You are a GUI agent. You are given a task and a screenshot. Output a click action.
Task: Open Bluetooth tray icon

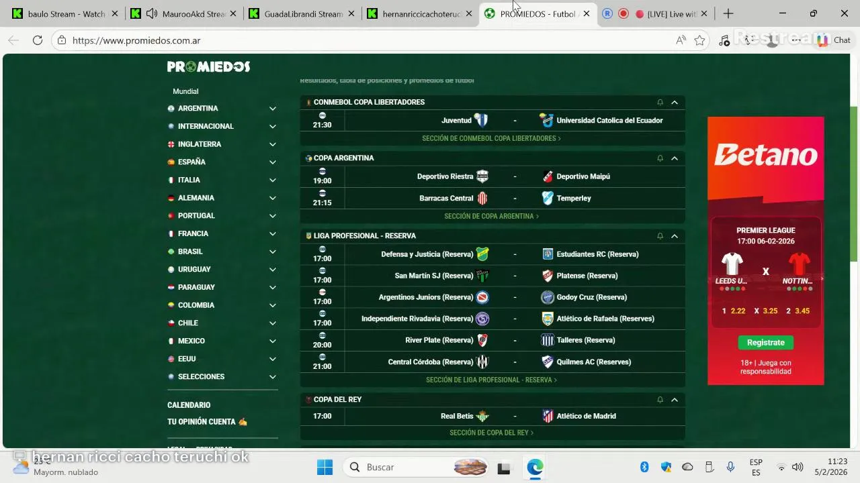[644, 467]
